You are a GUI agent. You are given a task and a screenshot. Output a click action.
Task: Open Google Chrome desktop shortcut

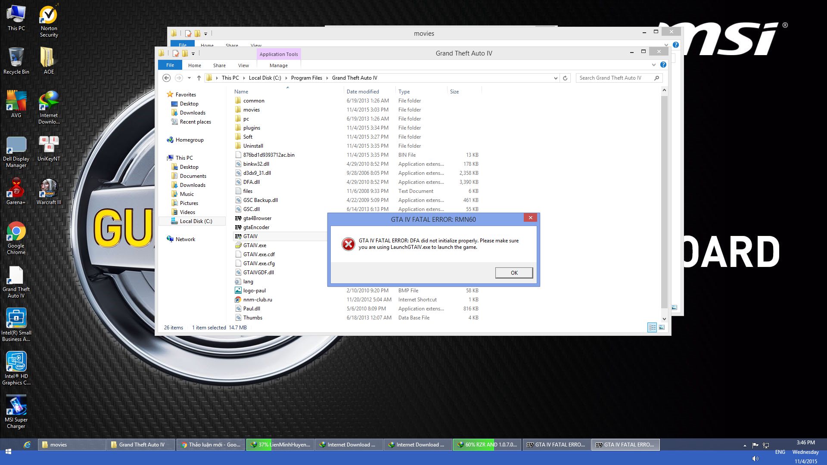16,238
